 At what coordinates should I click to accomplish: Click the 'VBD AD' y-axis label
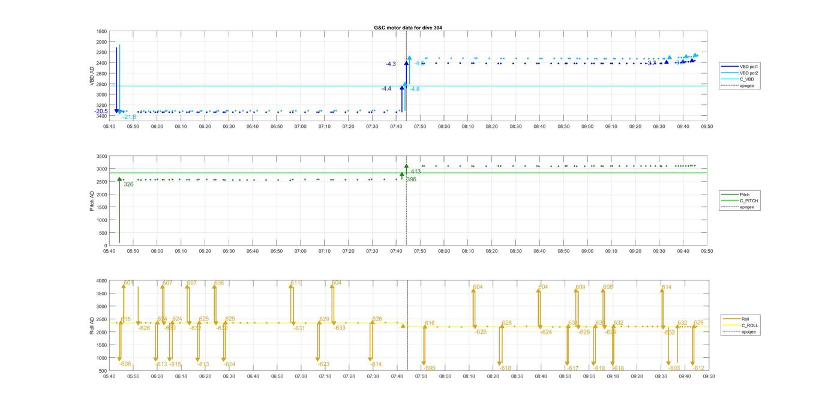tap(92, 76)
